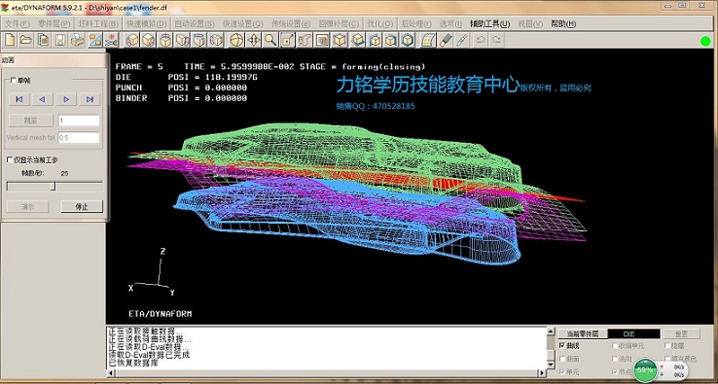Click the fill screen frame toolbar icon

pos(322,40)
